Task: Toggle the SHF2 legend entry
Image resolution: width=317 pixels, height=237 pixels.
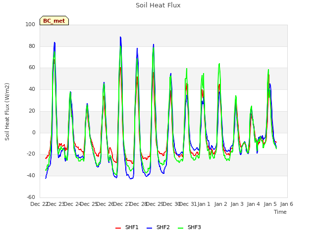Action: [x=158, y=227]
